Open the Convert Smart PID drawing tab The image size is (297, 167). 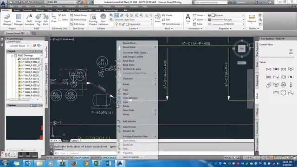tap(15, 33)
